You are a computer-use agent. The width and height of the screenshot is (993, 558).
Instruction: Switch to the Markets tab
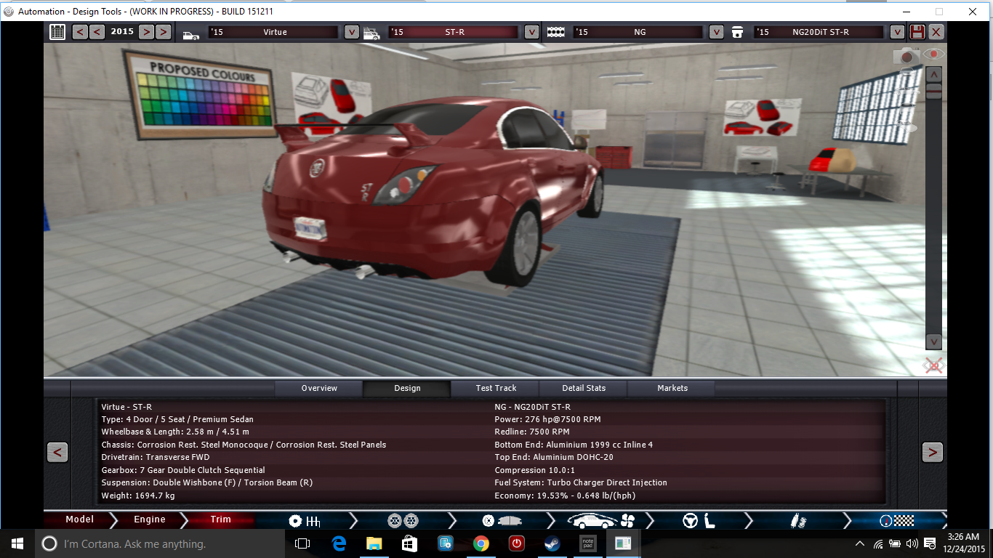(x=672, y=388)
